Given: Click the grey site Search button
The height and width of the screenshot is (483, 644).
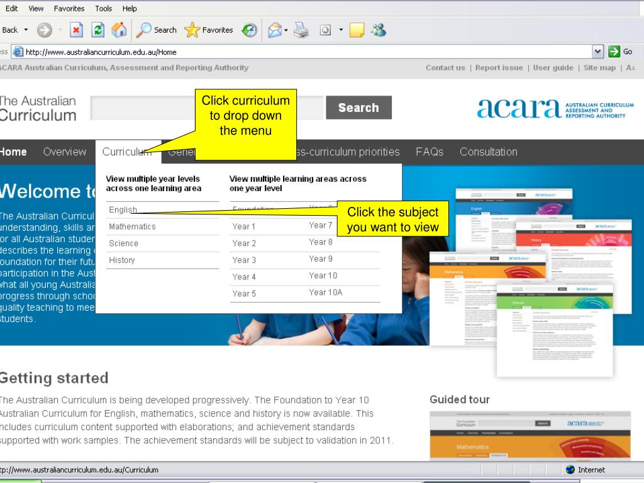Looking at the screenshot, I should click(x=358, y=108).
